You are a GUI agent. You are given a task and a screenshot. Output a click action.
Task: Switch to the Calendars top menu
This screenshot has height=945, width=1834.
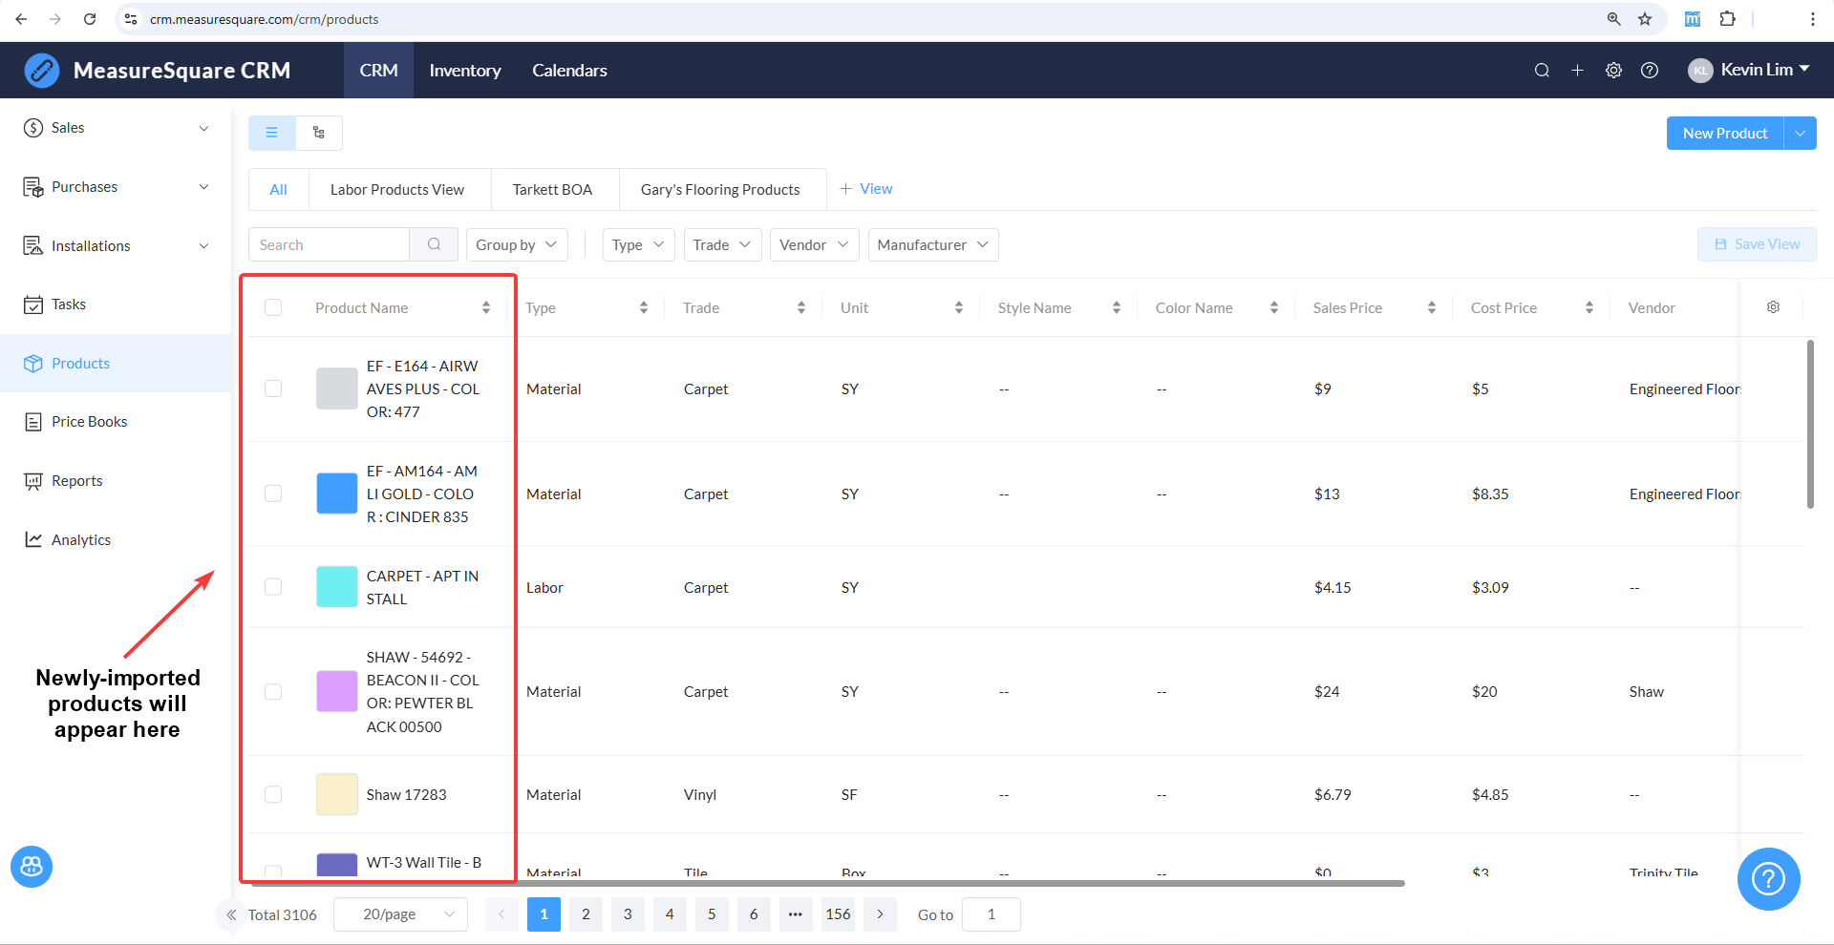(569, 71)
